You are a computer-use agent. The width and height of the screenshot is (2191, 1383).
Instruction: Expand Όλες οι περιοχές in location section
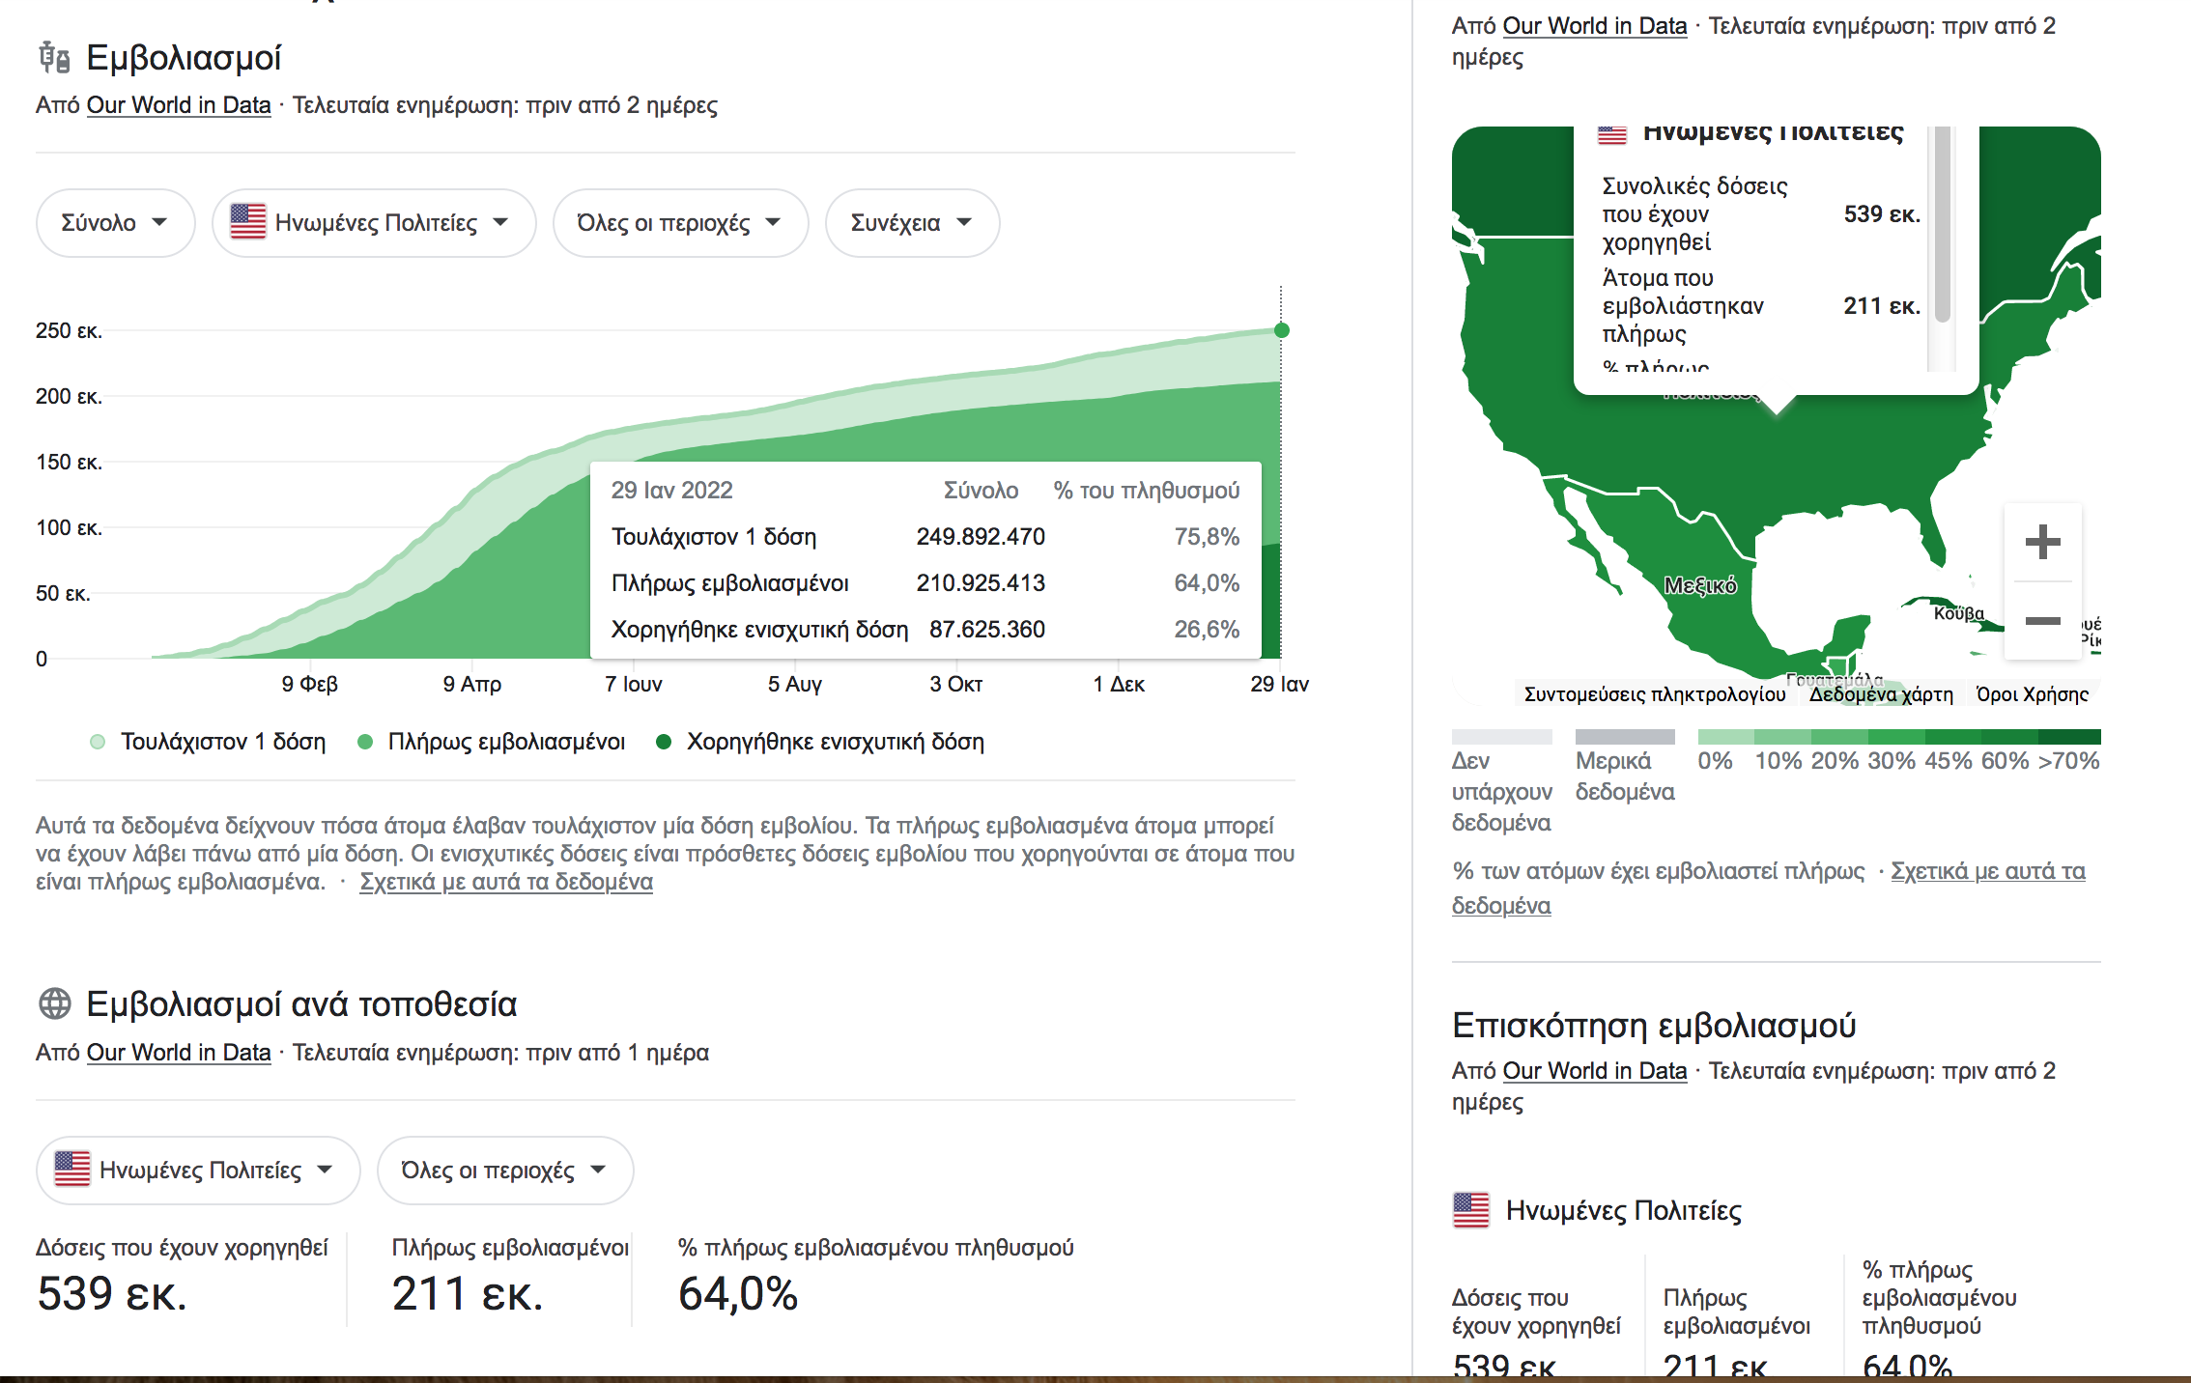(505, 1171)
